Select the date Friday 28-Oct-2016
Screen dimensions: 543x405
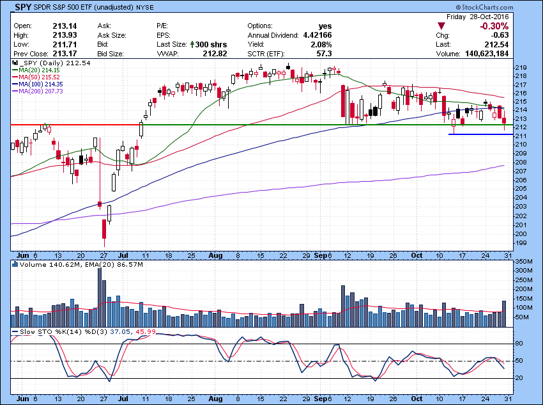click(478, 17)
